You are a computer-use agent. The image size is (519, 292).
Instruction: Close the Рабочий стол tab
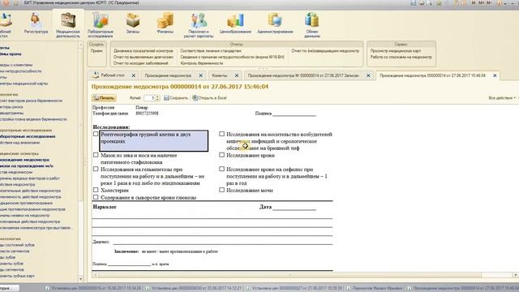tap(133, 75)
